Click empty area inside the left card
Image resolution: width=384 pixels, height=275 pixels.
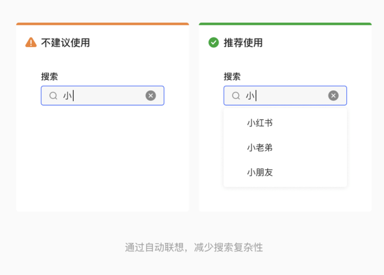[x=102, y=160]
